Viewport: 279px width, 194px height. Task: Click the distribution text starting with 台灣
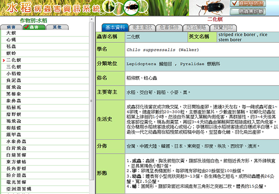click(193, 146)
